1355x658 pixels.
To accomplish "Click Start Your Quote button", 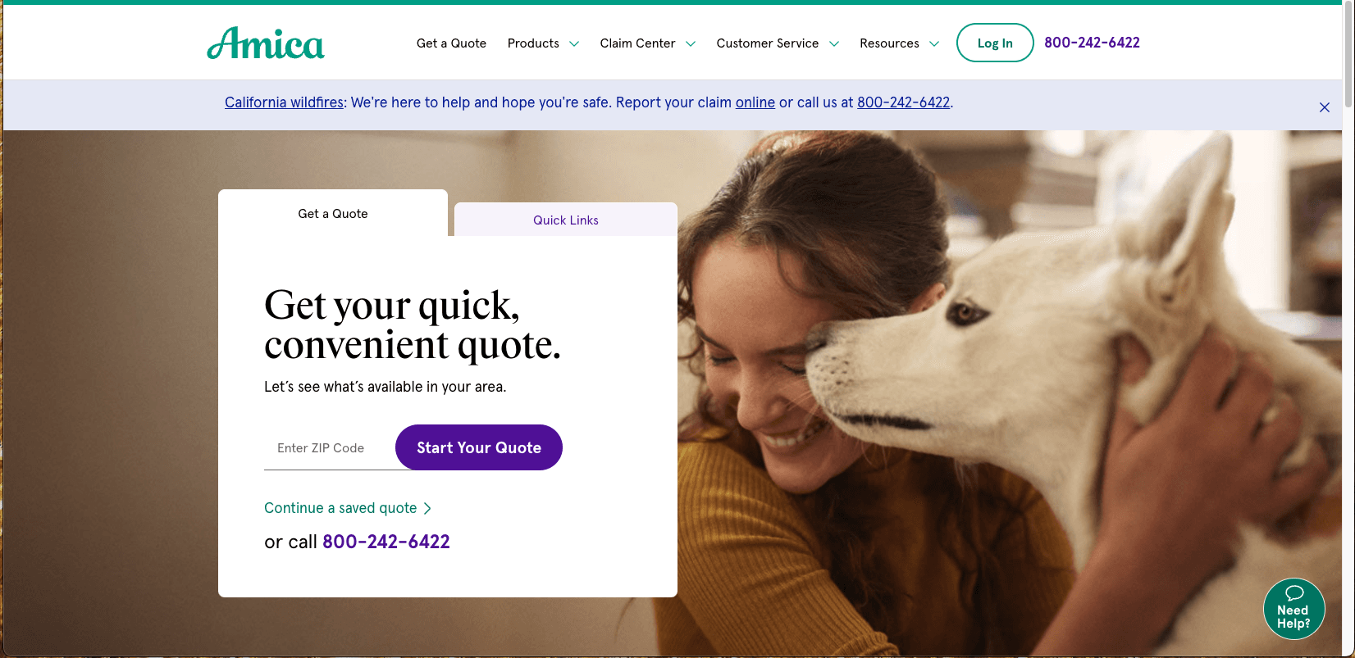I will coord(479,447).
